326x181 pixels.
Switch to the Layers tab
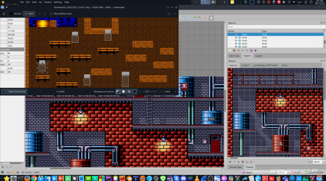tap(259, 56)
